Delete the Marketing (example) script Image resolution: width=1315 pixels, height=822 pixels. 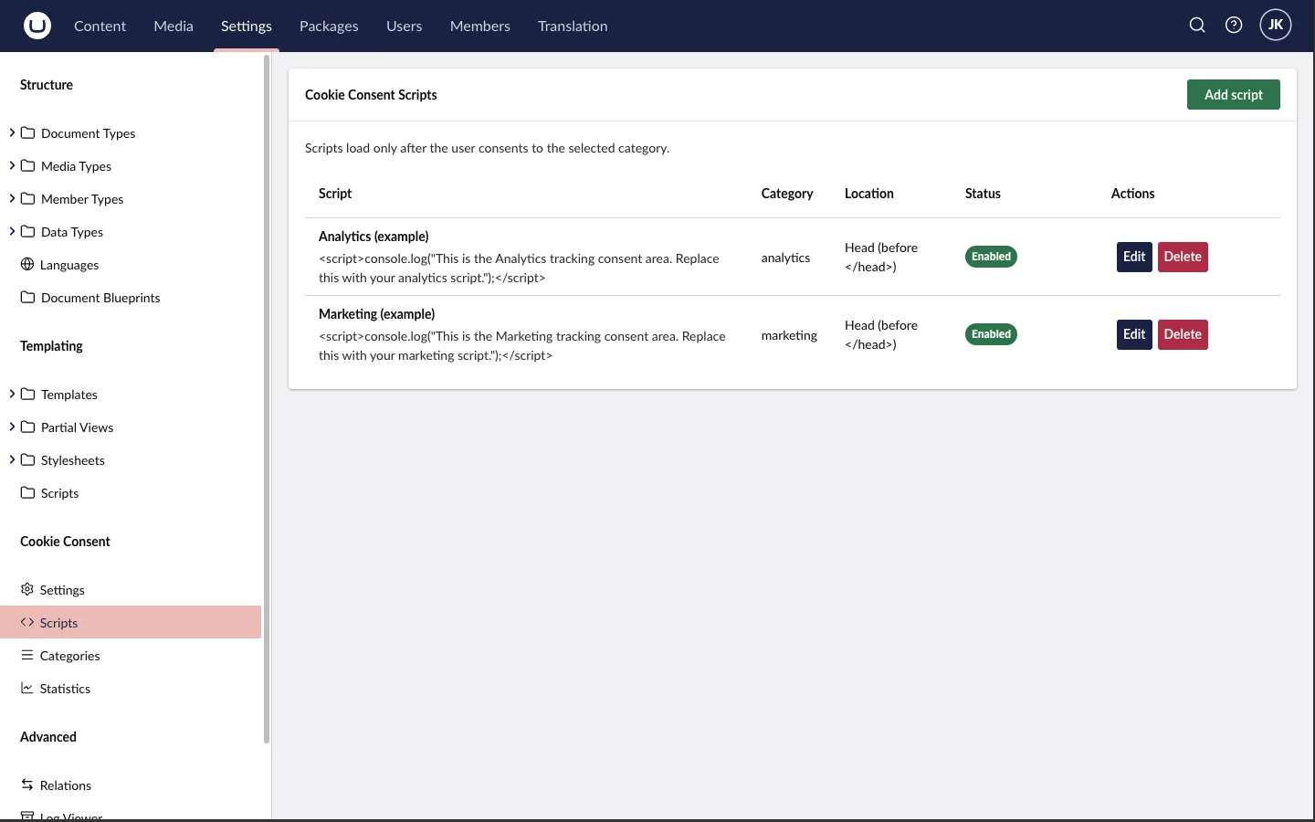(x=1183, y=334)
